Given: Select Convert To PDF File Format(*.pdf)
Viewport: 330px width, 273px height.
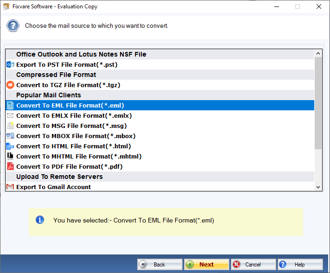Looking at the screenshot, I should coord(160,166).
